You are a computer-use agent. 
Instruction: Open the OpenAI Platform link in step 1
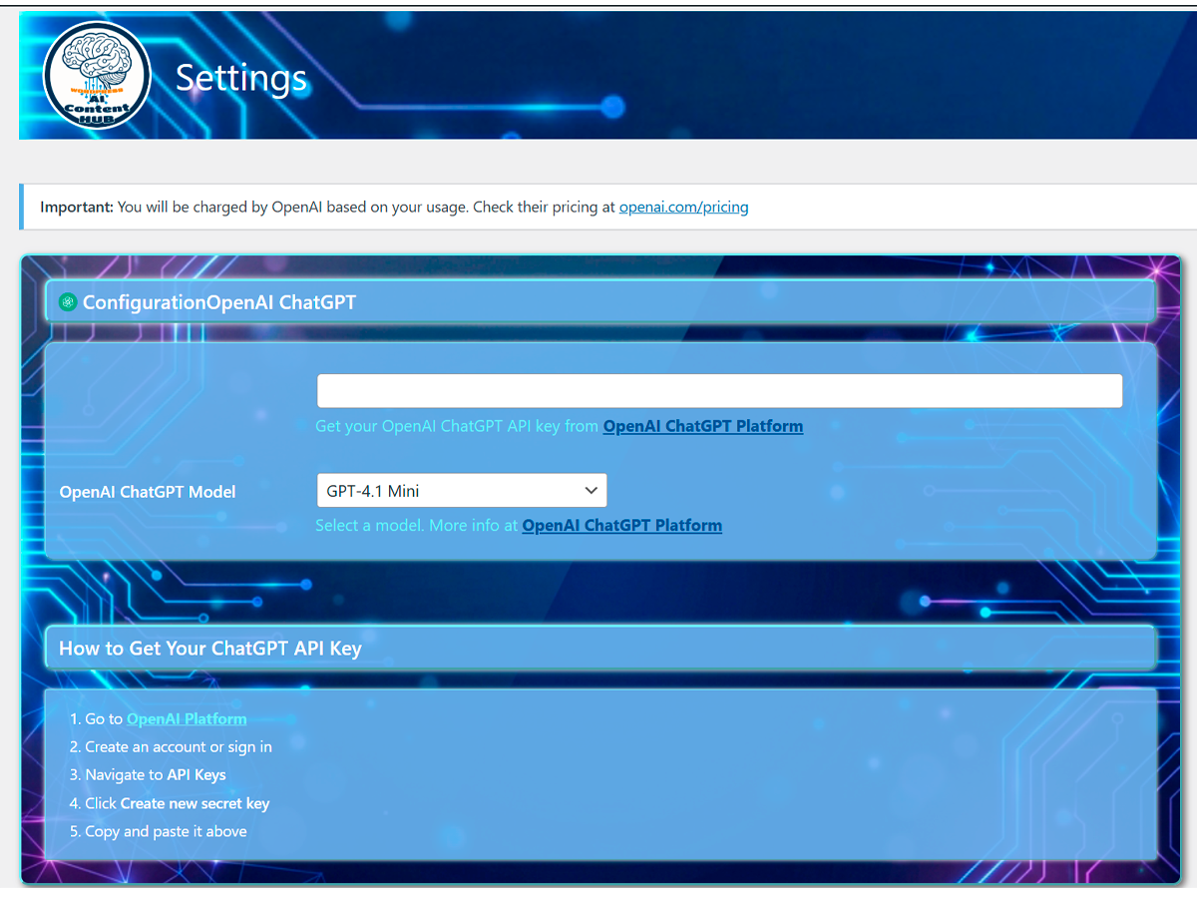click(187, 718)
